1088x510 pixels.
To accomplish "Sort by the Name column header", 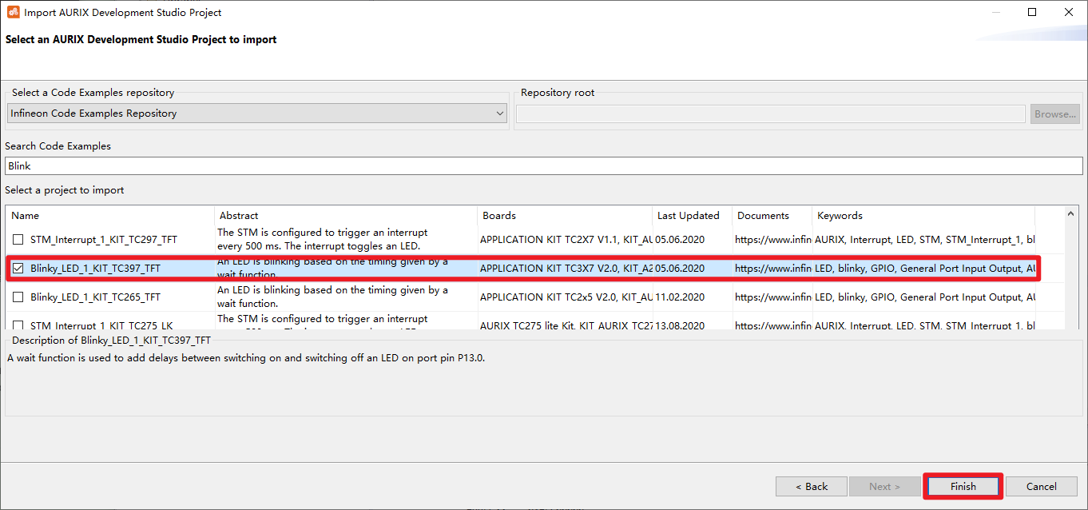I will [110, 216].
